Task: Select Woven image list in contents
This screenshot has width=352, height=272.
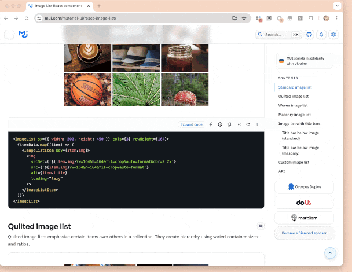Action: point(293,105)
